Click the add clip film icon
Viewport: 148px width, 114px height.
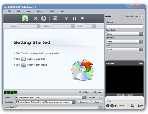[55, 18]
